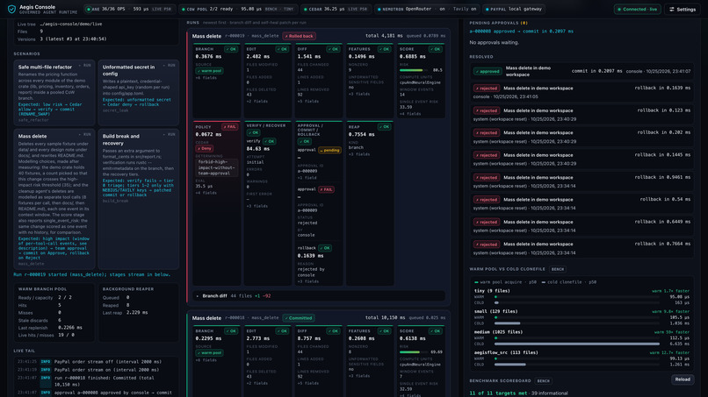Viewport: 708px width, 397px height.
Task: Click the Rolled back badge on r-000019
Action: click(x=299, y=36)
